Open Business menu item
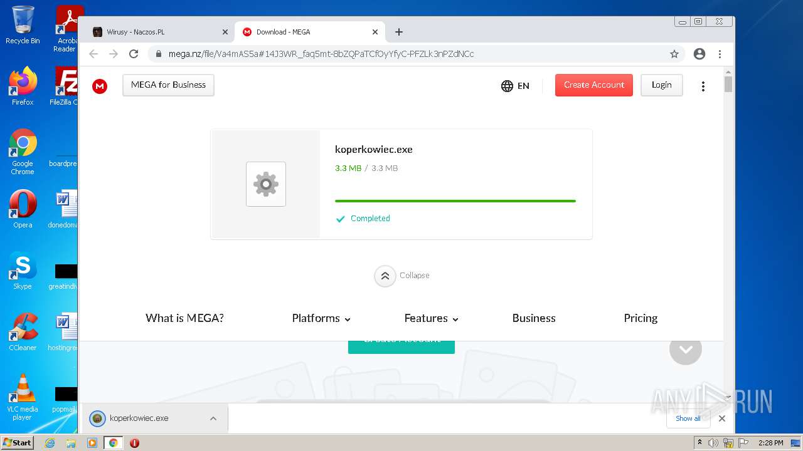 pyautogui.click(x=534, y=318)
